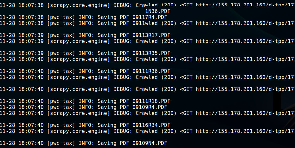295x148 pixels.
Task: Click the 09113R35.PDF filename
Action: point(151,53)
